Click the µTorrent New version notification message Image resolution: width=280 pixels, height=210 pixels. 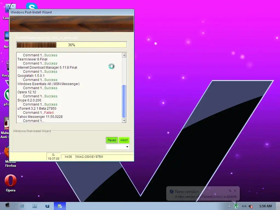click(x=206, y=196)
